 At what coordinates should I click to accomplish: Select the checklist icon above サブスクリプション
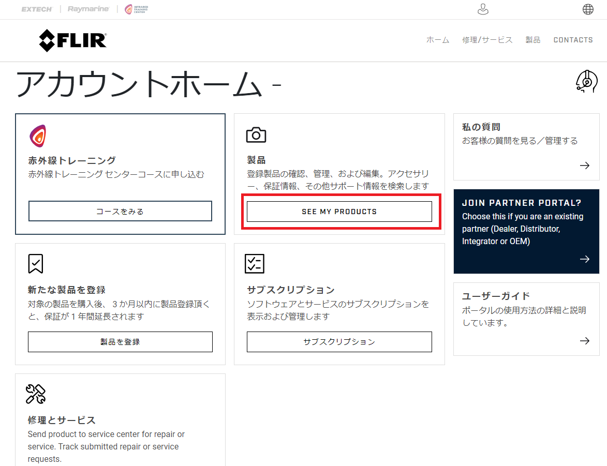(254, 263)
